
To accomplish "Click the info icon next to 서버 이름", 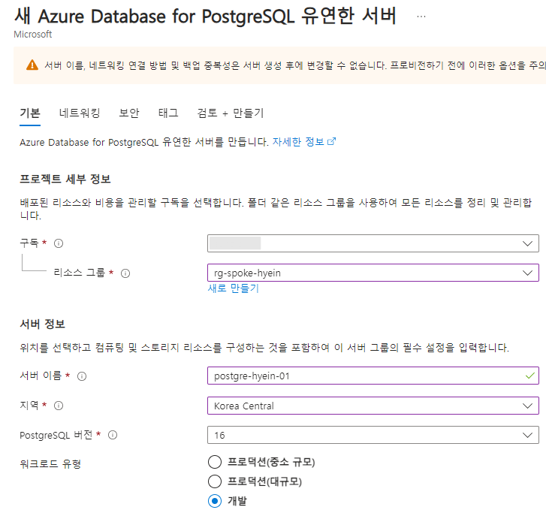I will (82, 376).
